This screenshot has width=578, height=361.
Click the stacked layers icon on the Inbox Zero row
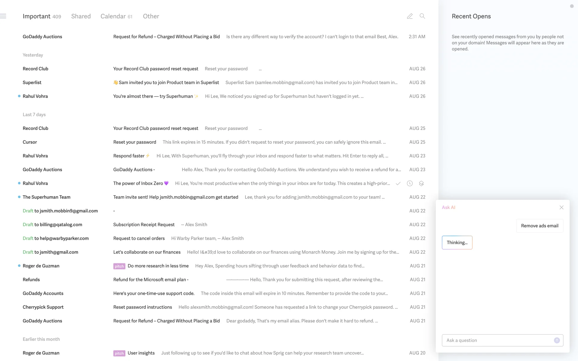pyautogui.click(x=421, y=184)
